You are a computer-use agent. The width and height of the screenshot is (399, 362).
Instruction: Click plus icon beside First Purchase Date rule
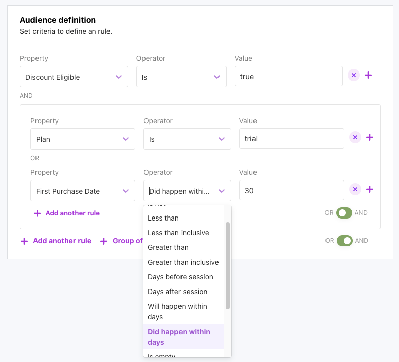click(x=370, y=189)
